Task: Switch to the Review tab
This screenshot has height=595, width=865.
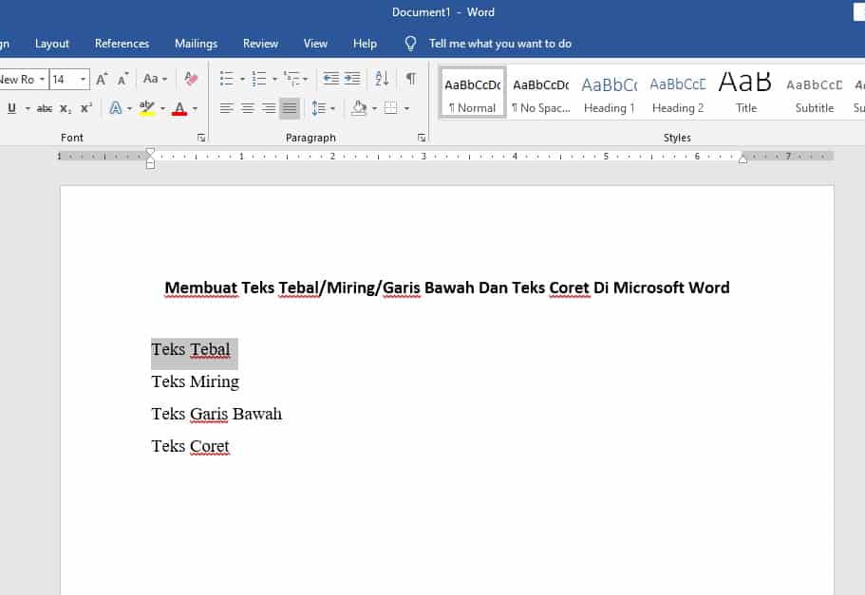Action: pyautogui.click(x=260, y=44)
